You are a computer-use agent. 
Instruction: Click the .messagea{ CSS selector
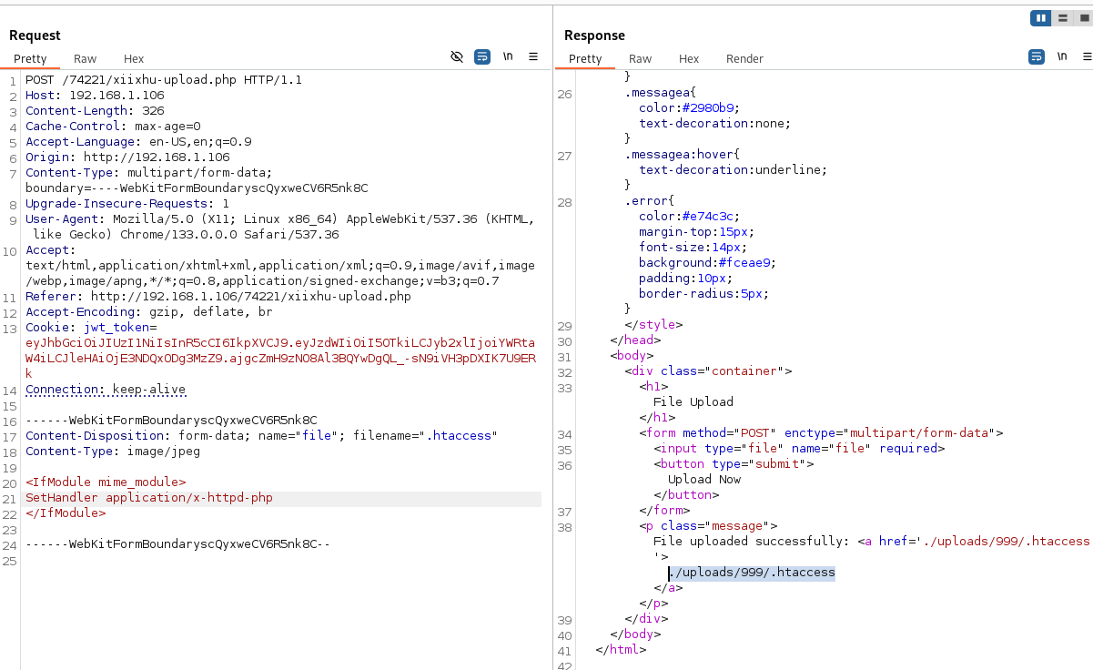click(x=660, y=93)
